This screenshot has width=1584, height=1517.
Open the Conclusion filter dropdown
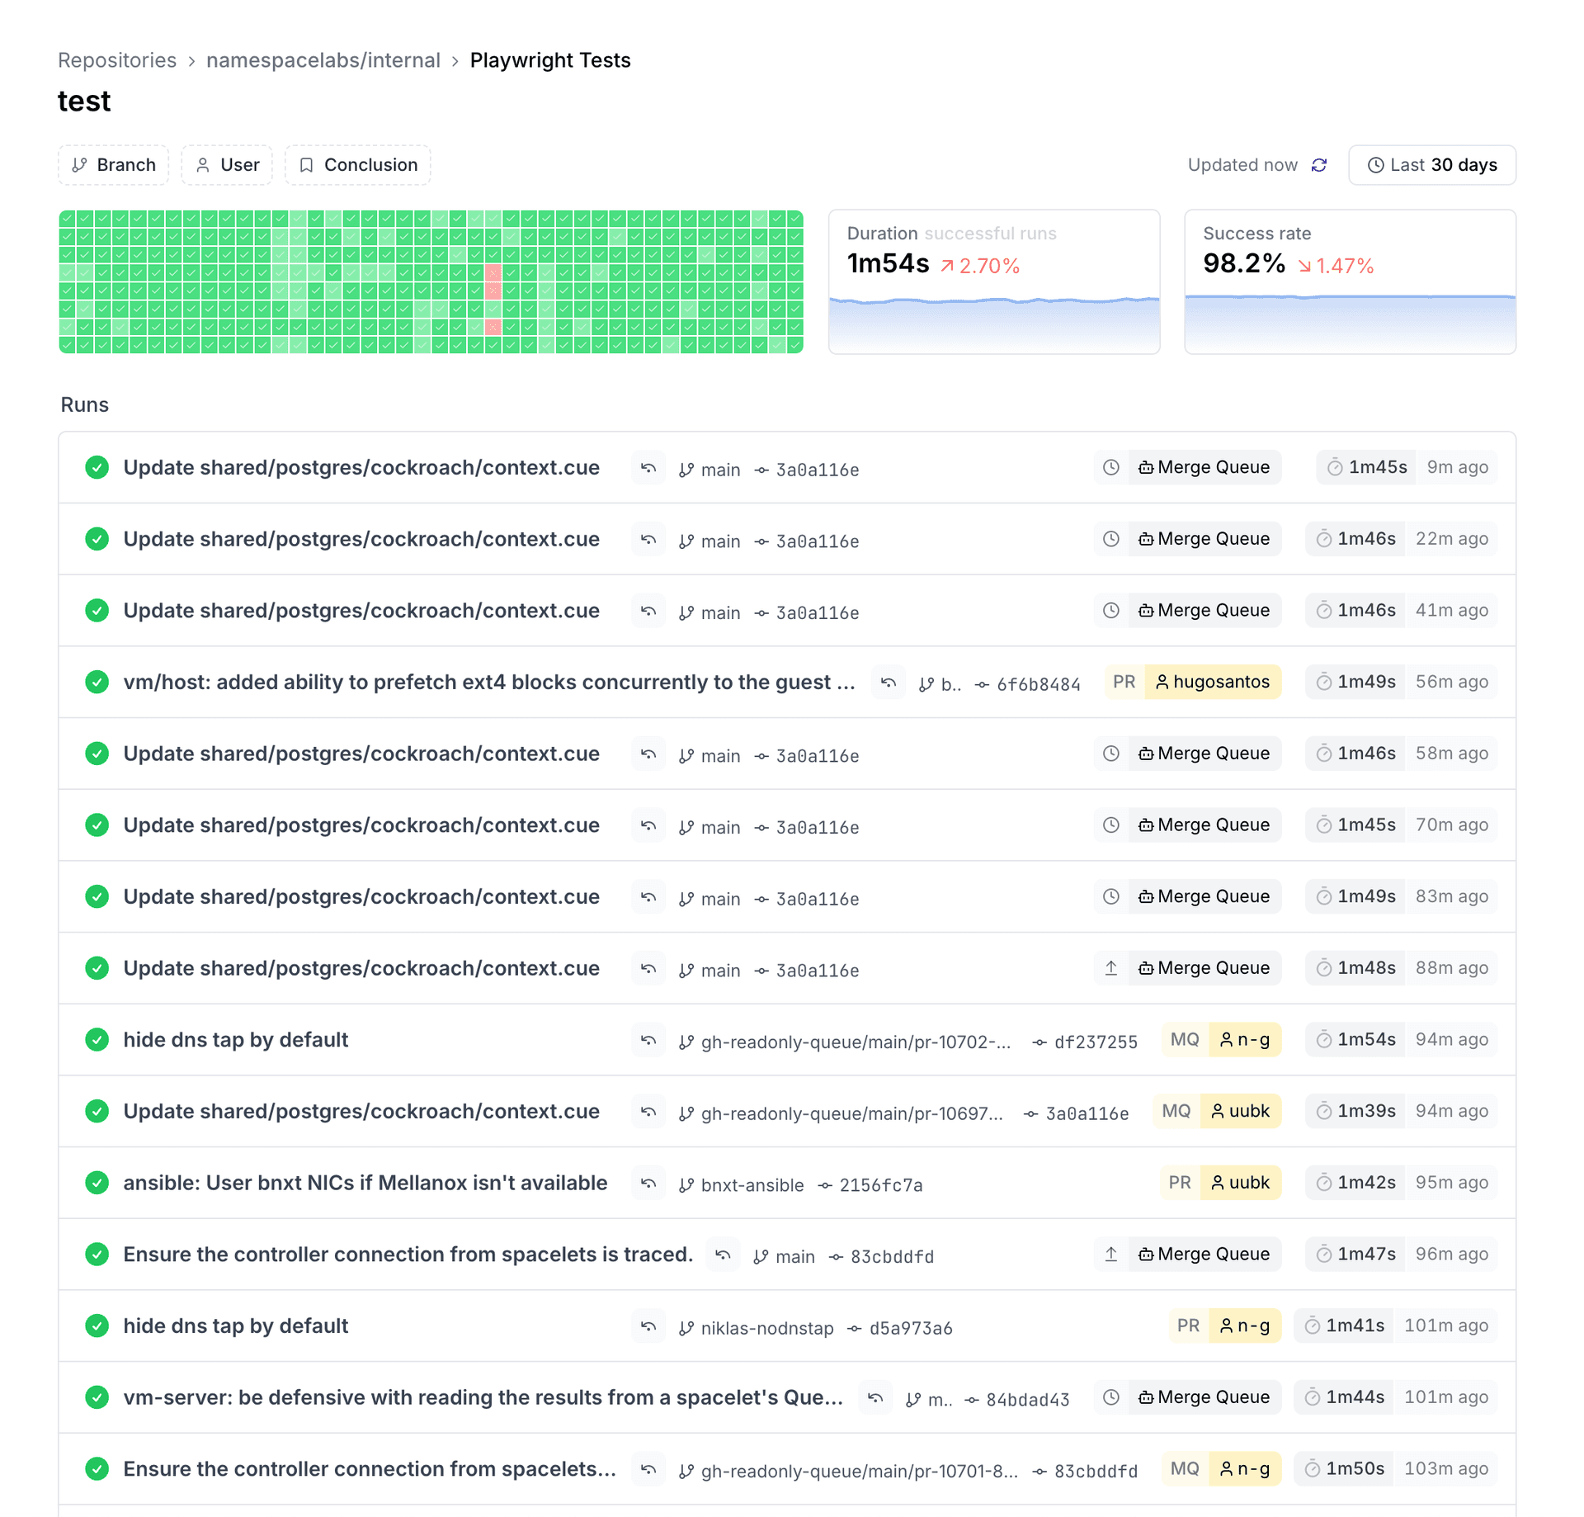point(358,165)
